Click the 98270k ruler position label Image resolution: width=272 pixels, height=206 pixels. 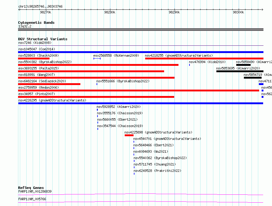(x=46, y=12)
